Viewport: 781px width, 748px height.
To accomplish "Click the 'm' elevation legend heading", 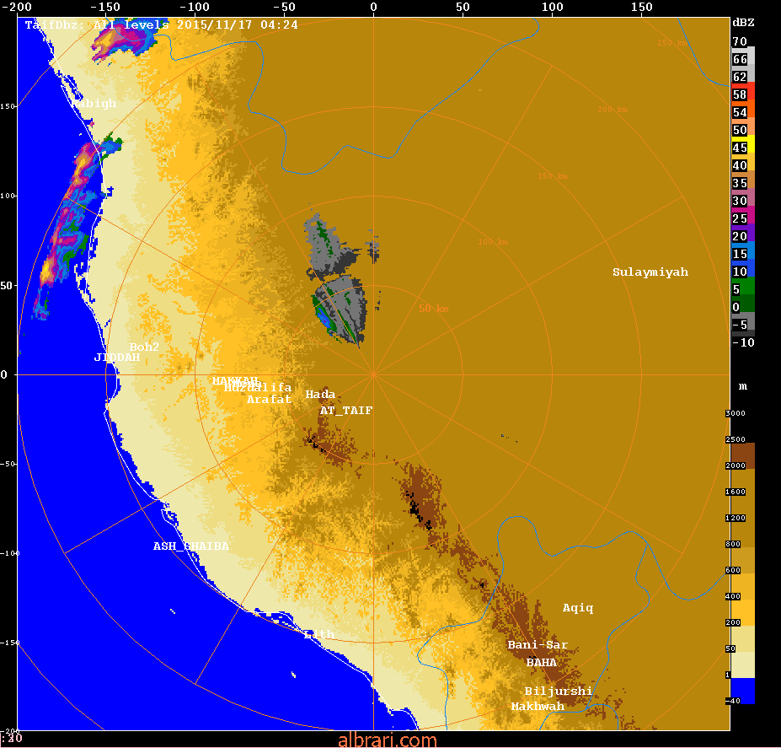I will point(742,387).
